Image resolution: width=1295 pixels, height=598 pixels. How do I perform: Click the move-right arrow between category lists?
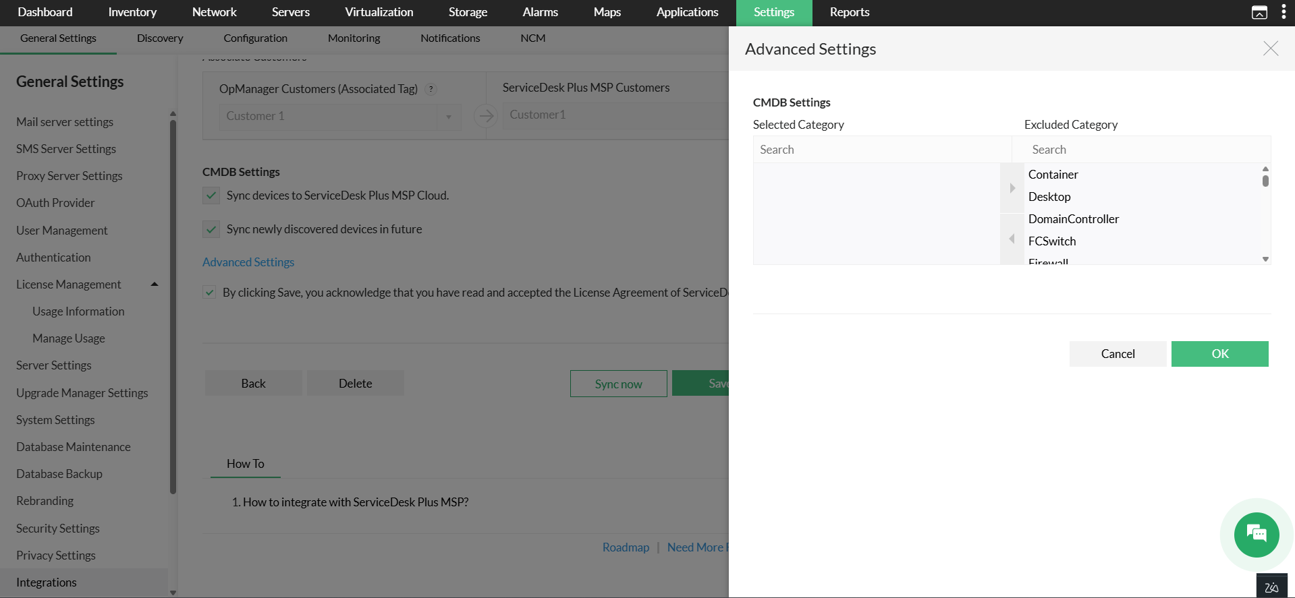click(1012, 188)
